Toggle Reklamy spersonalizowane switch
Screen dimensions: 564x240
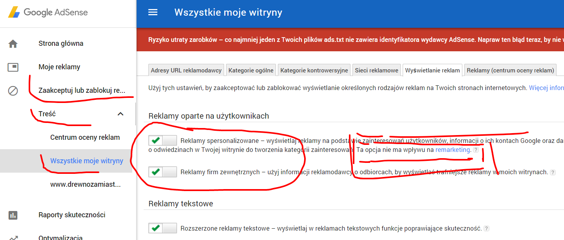click(162, 140)
